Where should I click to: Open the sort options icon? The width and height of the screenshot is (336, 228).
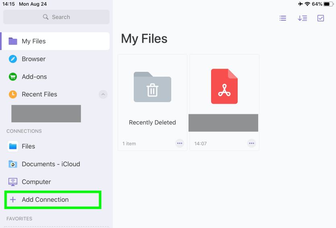pos(302,18)
